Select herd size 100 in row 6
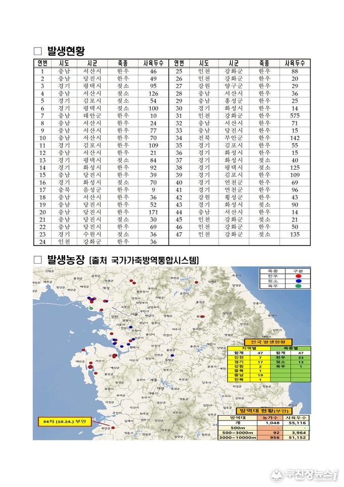 pyautogui.click(x=153, y=108)
